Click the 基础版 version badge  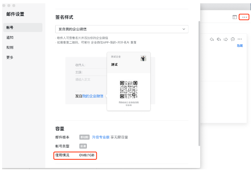[x=84, y=137]
